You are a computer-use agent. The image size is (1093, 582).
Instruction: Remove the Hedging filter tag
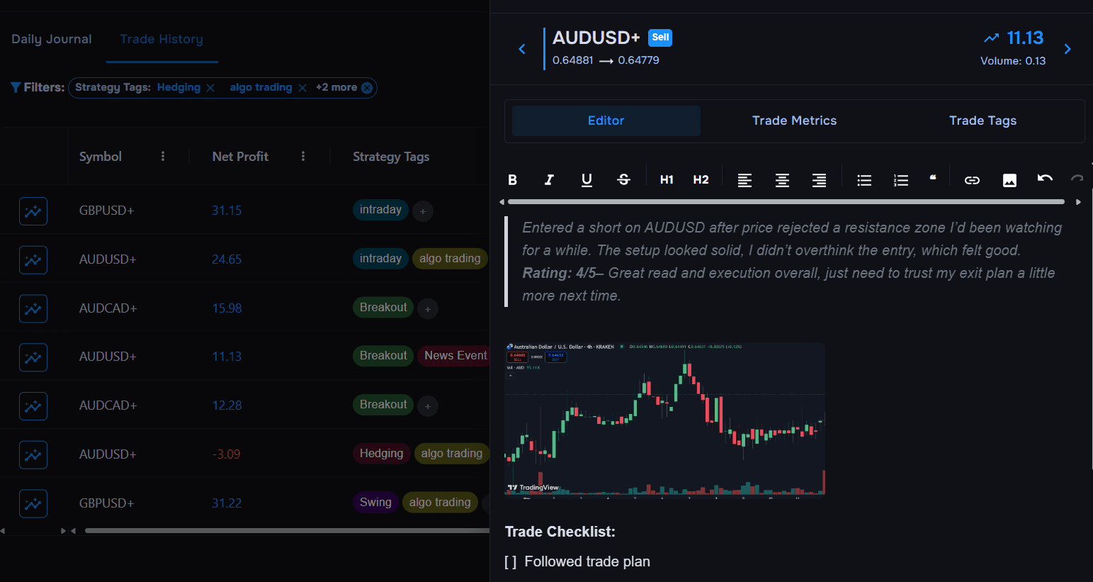tap(210, 87)
